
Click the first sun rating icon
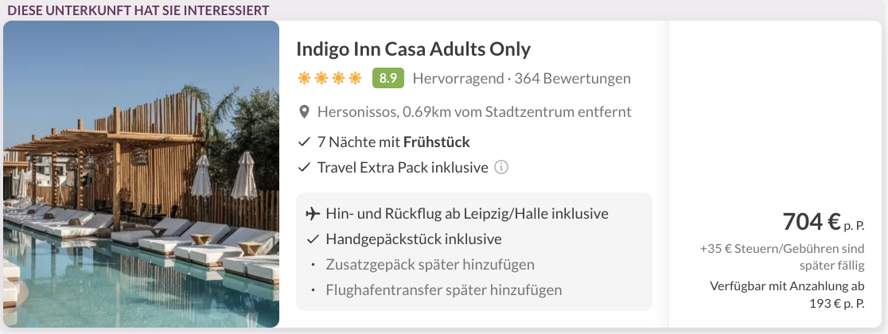coord(304,78)
